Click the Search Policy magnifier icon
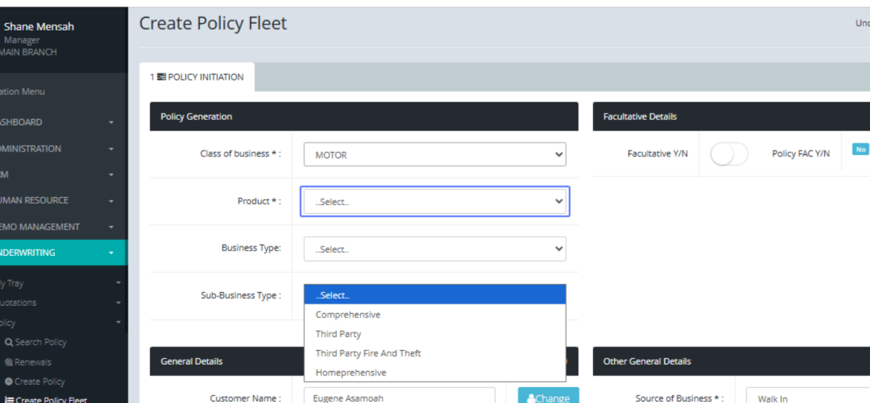The height and width of the screenshot is (403, 870). 9,342
